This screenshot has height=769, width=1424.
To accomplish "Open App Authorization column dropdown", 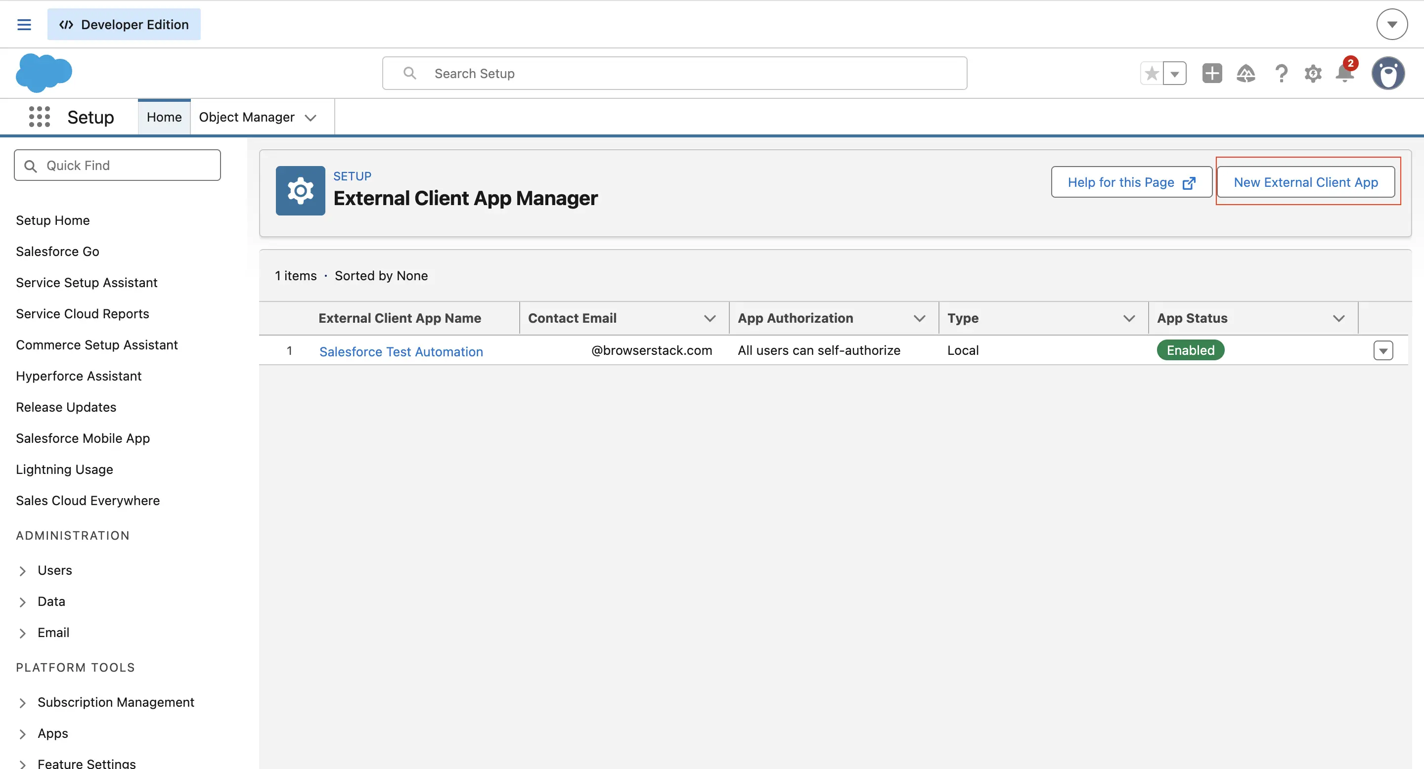I will (919, 318).
